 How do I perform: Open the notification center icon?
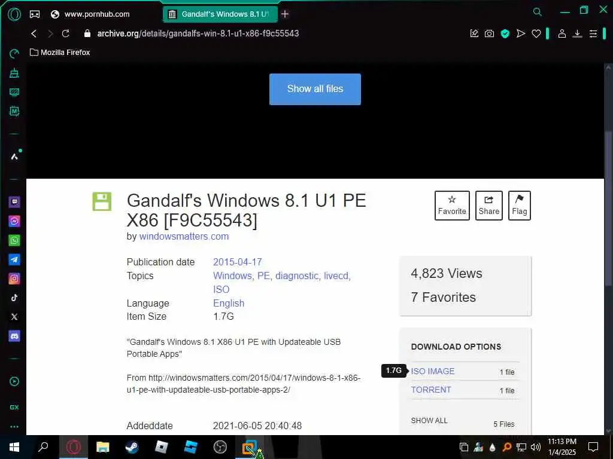click(593, 447)
